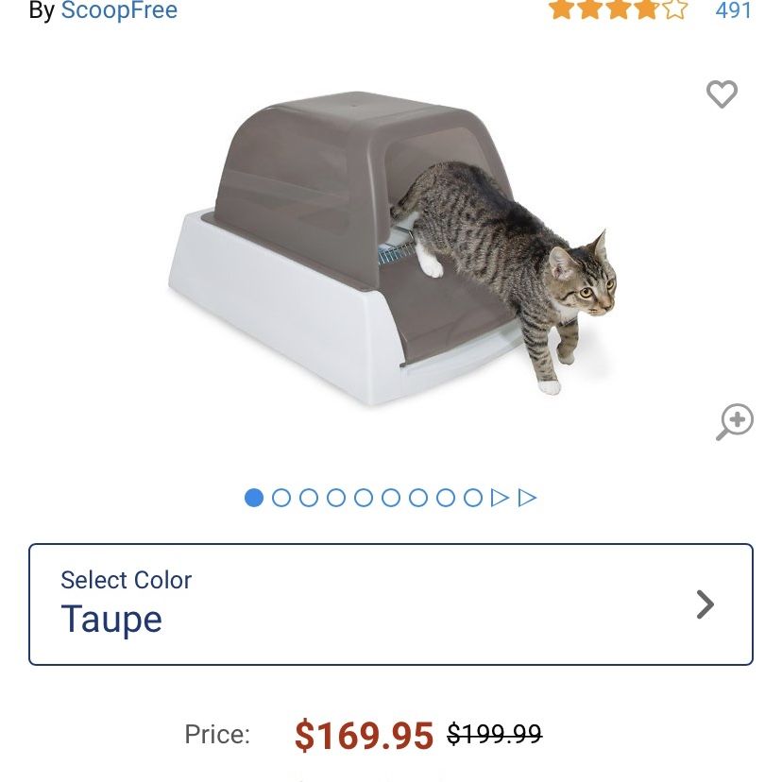782x782 pixels.
Task: Jump to fifth carousel image dot
Action: tap(364, 498)
